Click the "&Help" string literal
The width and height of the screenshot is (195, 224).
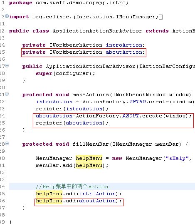[177, 158]
